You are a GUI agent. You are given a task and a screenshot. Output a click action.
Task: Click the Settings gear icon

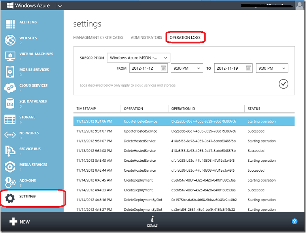[x=10, y=198]
